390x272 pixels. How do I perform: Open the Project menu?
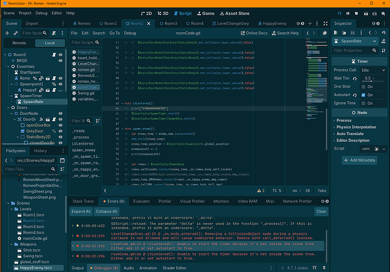25,13
